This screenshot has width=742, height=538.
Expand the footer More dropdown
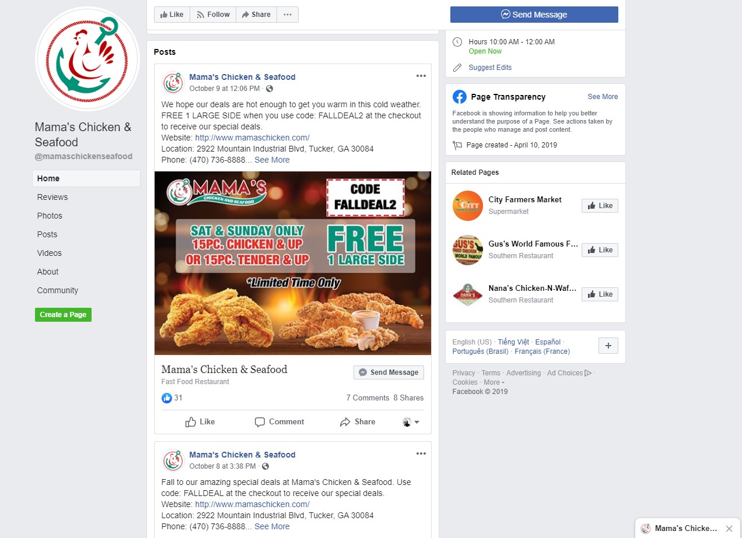pyautogui.click(x=494, y=382)
